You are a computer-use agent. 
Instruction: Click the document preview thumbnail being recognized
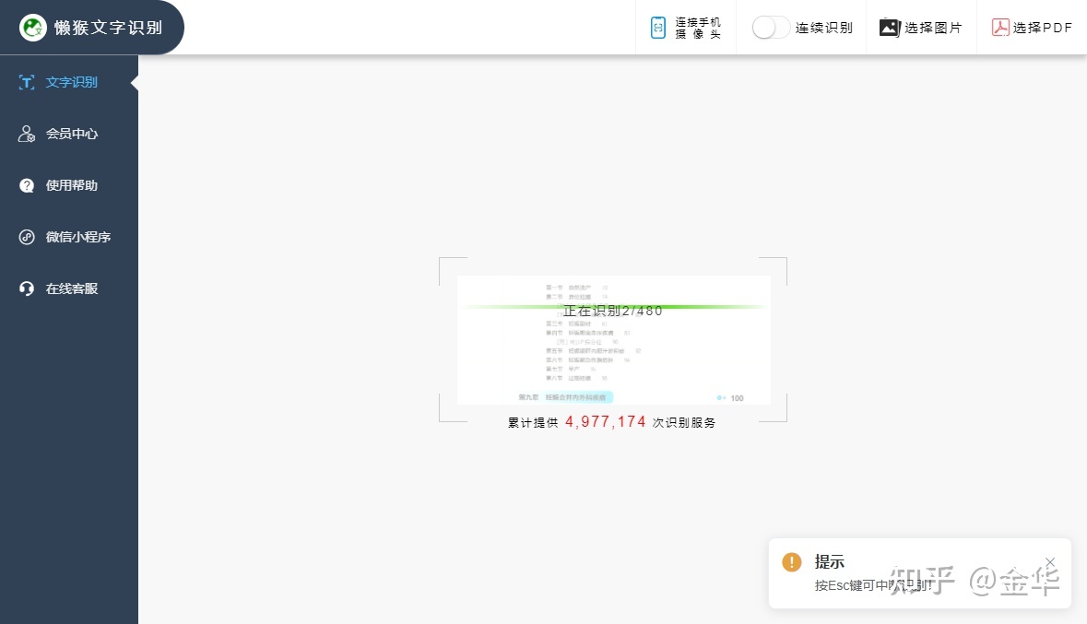point(613,340)
